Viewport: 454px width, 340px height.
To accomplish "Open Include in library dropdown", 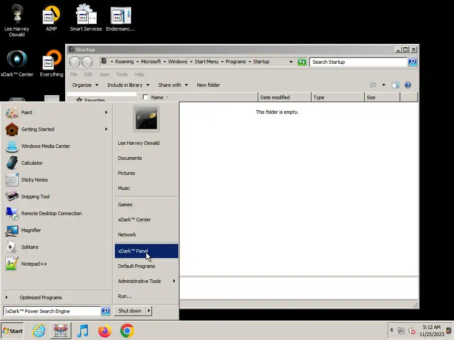I will [128, 85].
